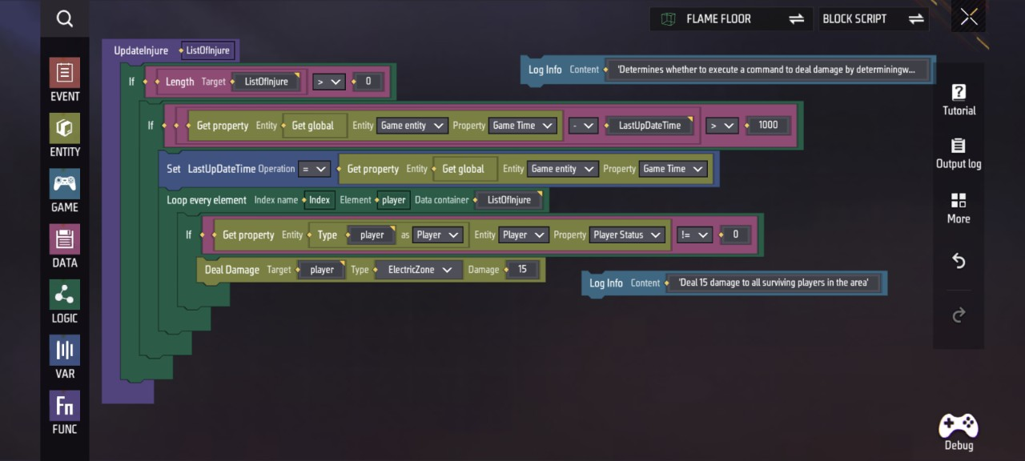
Task: Switch the FLAME FLOOR entity selector
Action: point(731,19)
